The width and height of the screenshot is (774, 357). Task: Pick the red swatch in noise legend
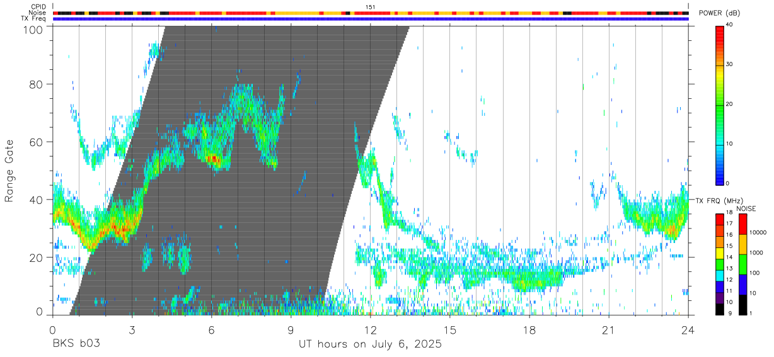742,224
